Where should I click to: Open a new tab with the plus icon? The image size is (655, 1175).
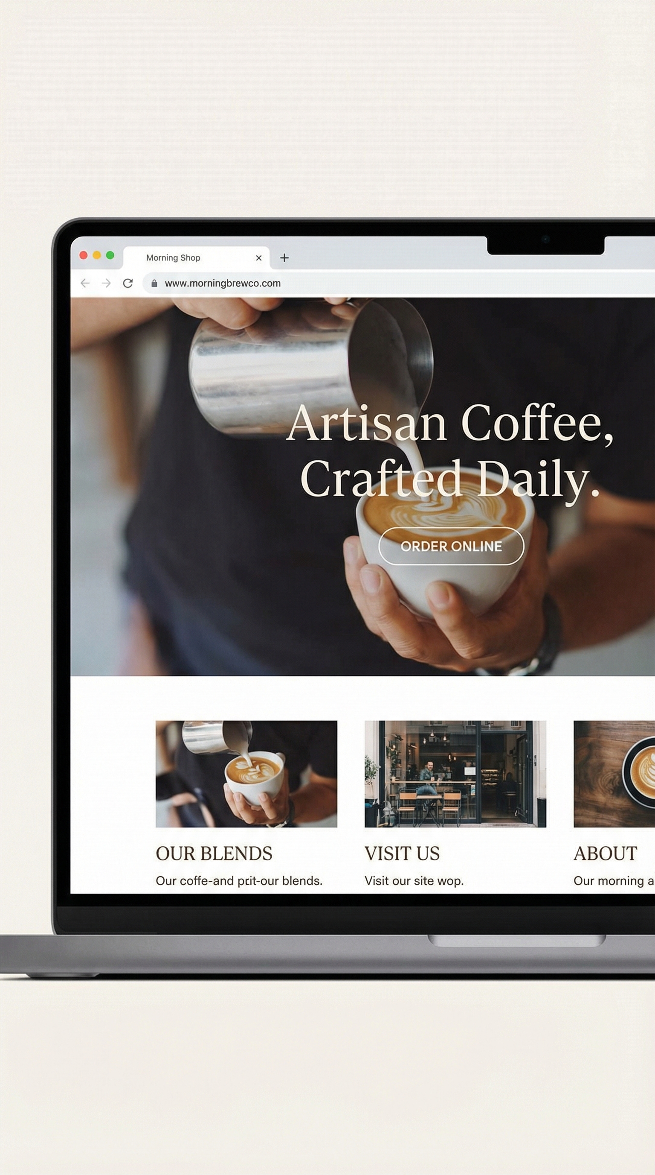[x=284, y=258]
